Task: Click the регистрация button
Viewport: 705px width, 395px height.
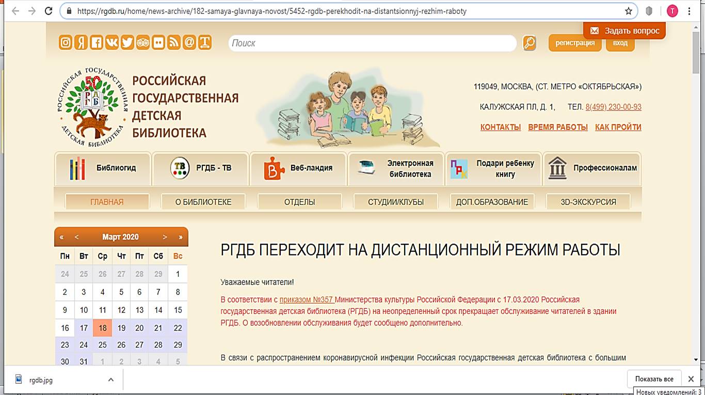Action: point(575,43)
